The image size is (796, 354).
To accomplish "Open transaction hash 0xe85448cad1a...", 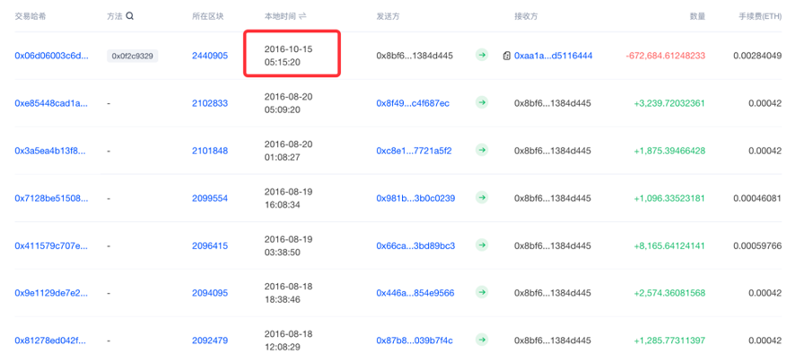I will coord(52,103).
